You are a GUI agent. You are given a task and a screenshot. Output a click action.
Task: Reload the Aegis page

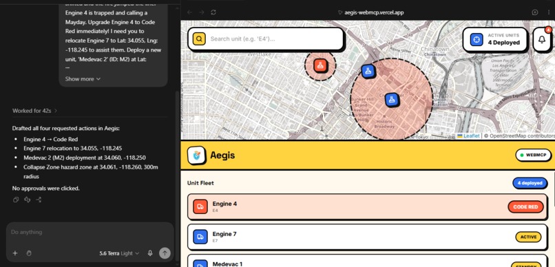pos(213,12)
